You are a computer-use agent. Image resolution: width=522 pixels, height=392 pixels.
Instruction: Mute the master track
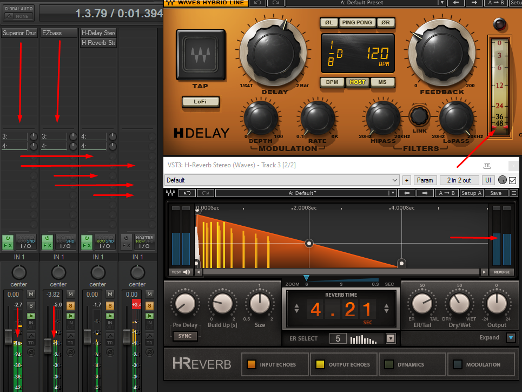click(149, 295)
